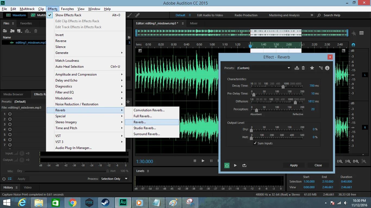Click the Search Help magnifier icon

(x=319, y=15)
